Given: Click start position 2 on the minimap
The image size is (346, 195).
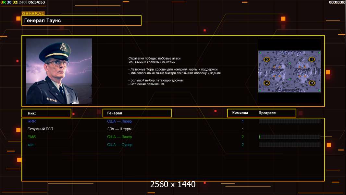Looking at the screenshot, I should pyautogui.click(x=312, y=83).
